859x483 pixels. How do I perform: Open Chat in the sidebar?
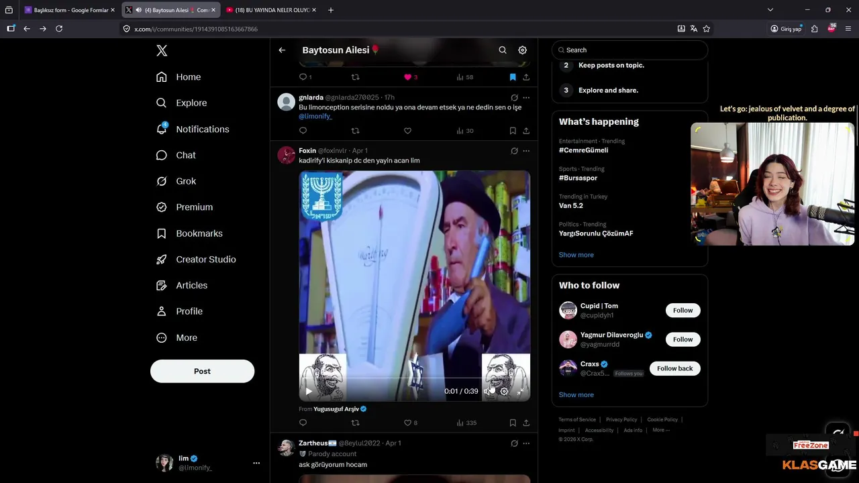tap(176, 155)
